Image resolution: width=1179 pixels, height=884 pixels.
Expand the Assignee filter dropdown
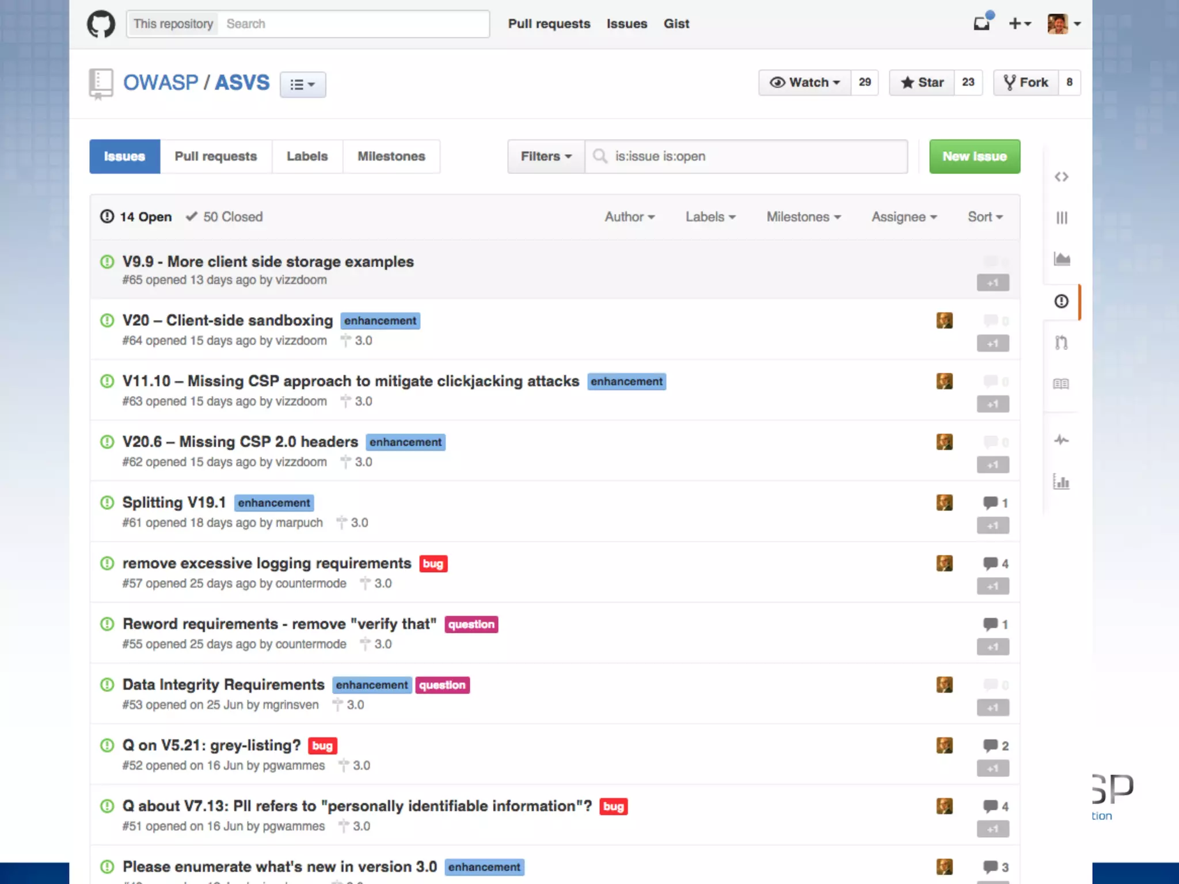tap(904, 217)
